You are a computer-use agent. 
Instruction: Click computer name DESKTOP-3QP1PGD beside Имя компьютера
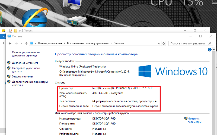pos(104,119)
